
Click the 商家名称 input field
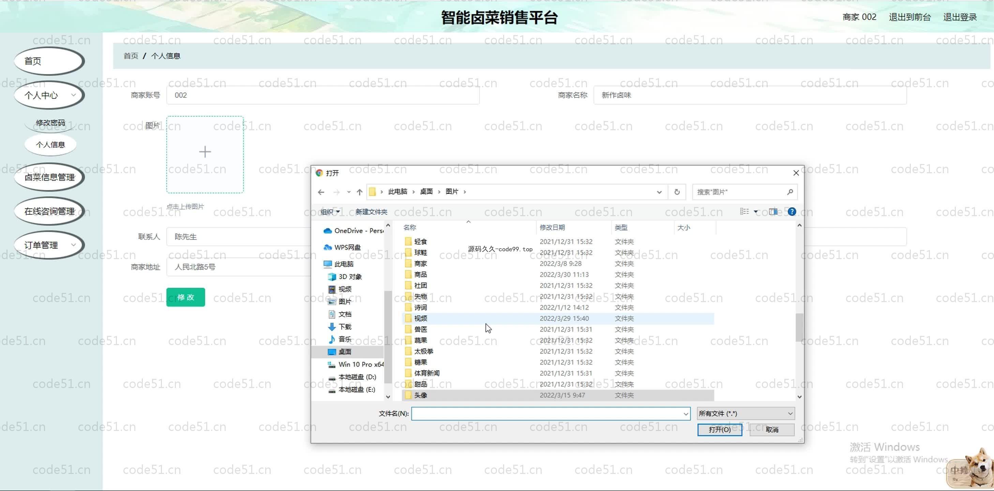750,95
